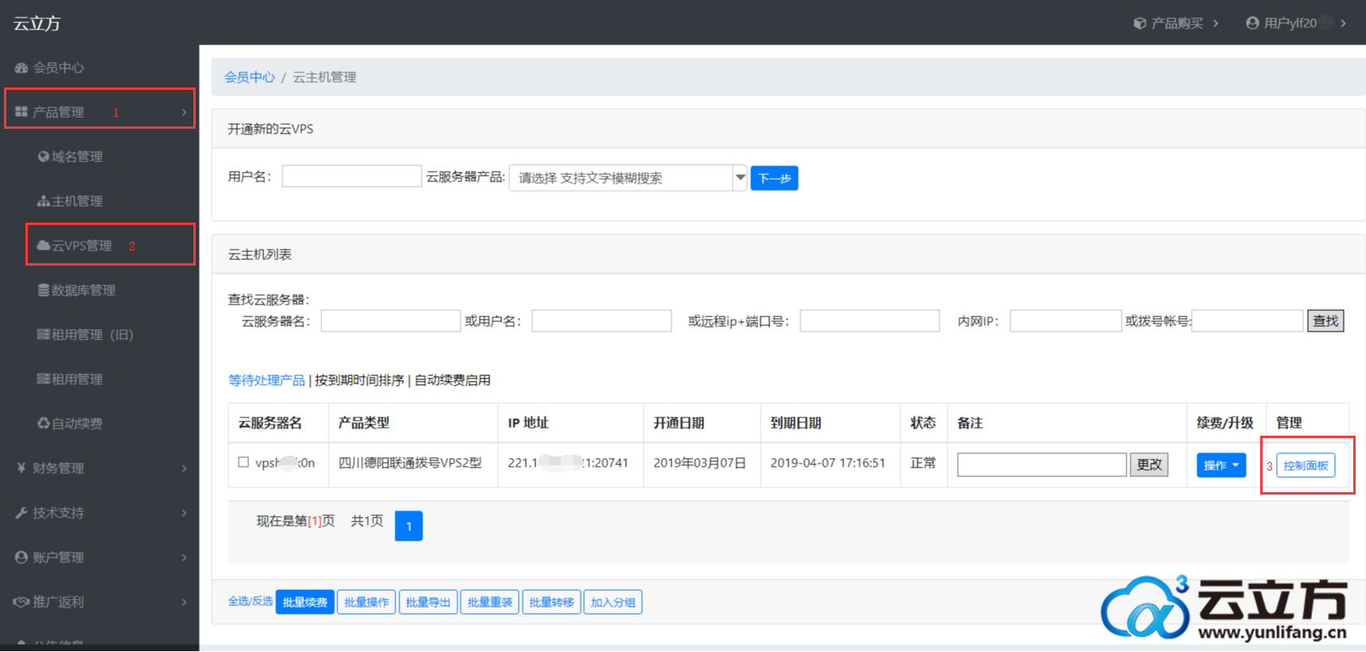Open 自动续费 in the sidebar
The width and height of the screenshot is (1366, 652).
77,424
